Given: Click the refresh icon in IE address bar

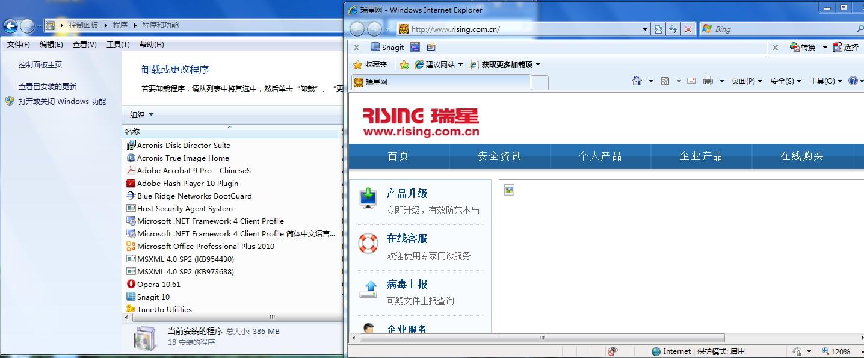Looking at the screenshot, I should 674,29.
